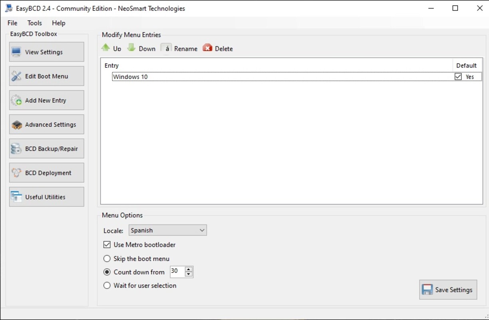Screen dimensions: 489x320
Task: Click the countdown value field showing 30
Action: (x=177, y=272)
